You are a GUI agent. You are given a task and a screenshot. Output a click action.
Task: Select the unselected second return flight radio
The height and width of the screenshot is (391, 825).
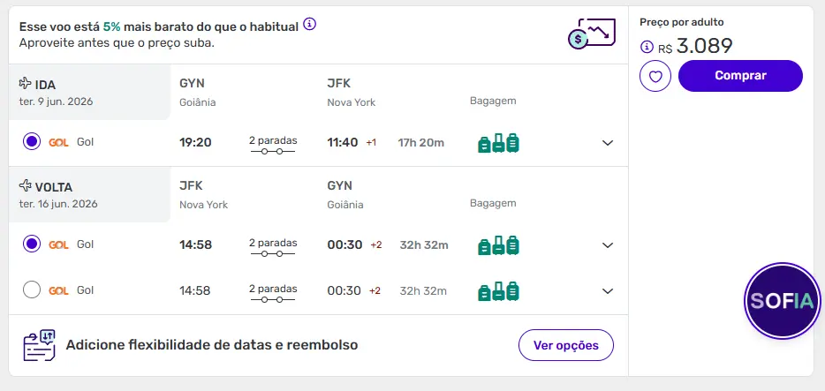point(32,289)
